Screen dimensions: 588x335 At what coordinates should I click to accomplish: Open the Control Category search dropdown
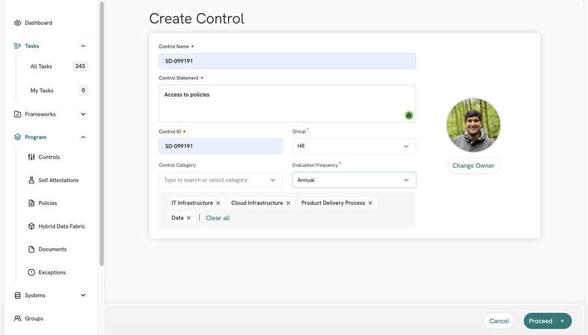[221, 180]
